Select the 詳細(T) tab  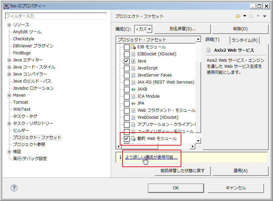(x=213, y=40)
